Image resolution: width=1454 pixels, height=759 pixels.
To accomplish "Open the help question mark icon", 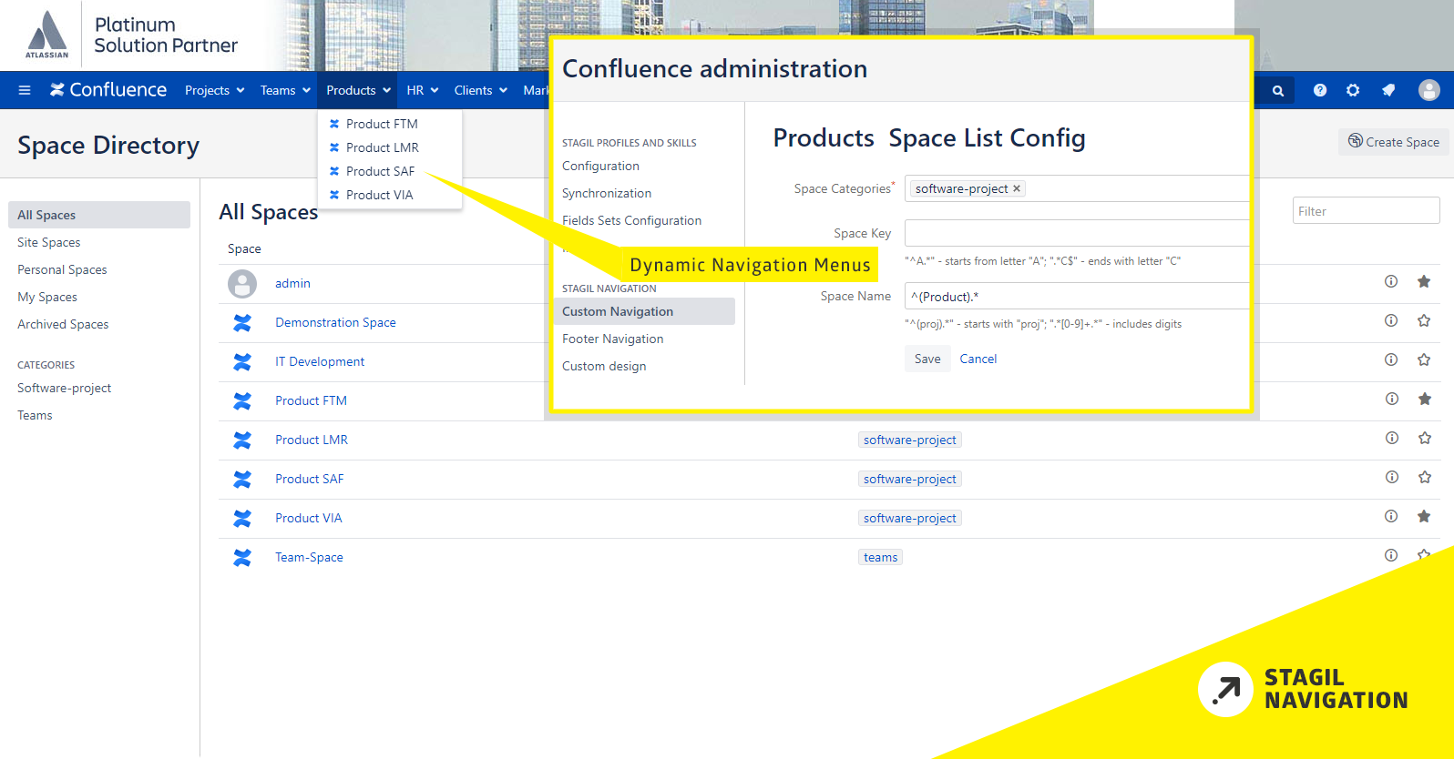I will click(x=1320, y=90).
